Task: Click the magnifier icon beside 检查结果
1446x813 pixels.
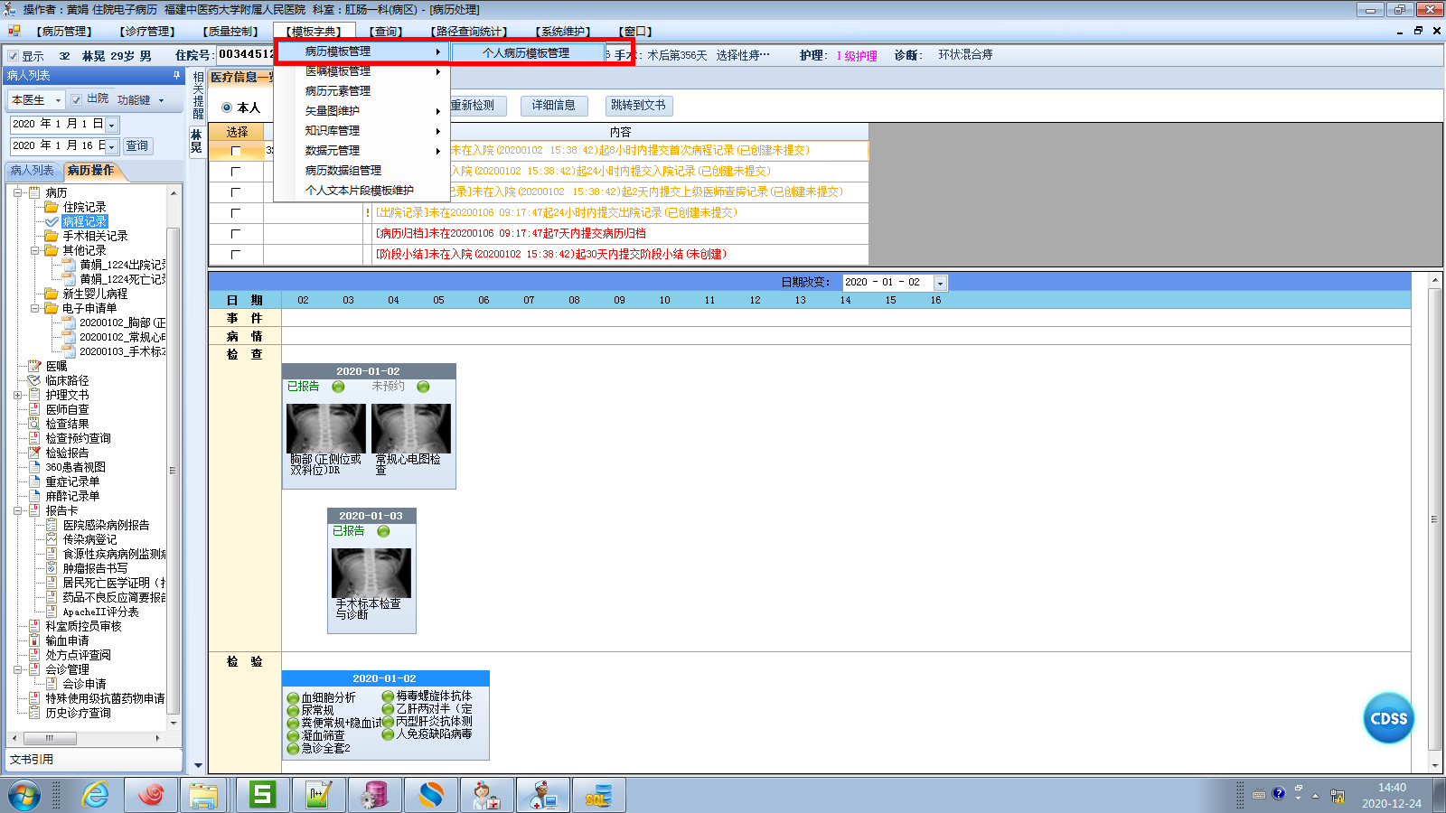Action: (34, 424)
